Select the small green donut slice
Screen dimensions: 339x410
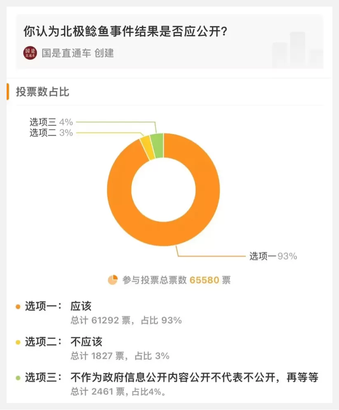(158, 145)
